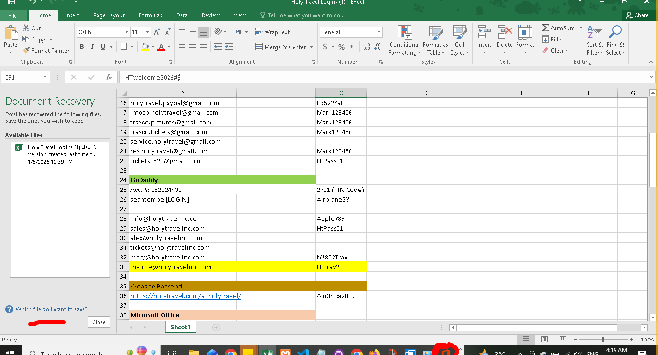Click the Format Painter icon

pos(27,51)
